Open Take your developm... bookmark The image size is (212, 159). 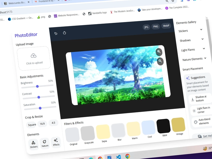tap(150, 9)
